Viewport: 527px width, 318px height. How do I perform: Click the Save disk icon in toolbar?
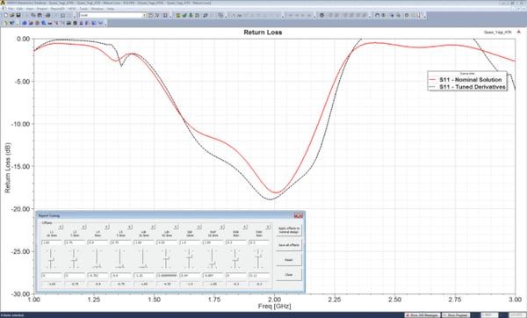(18, 16)
